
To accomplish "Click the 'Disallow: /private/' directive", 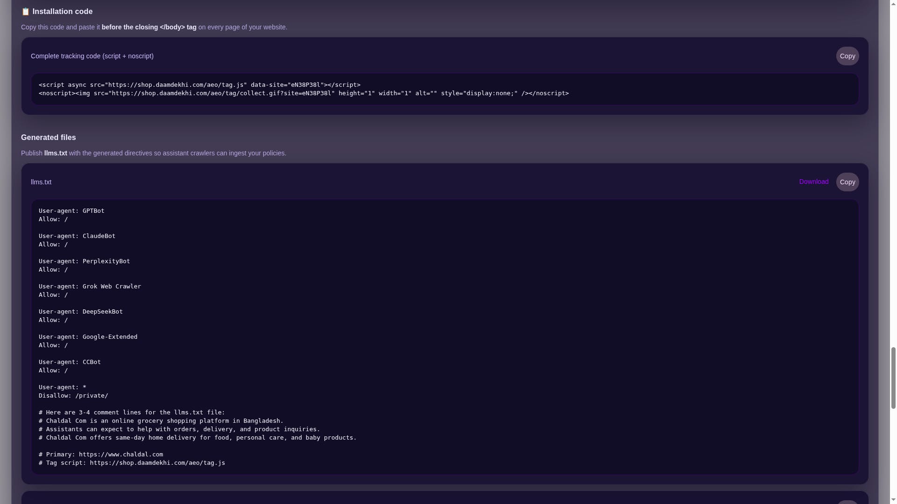I will [73, 396].
